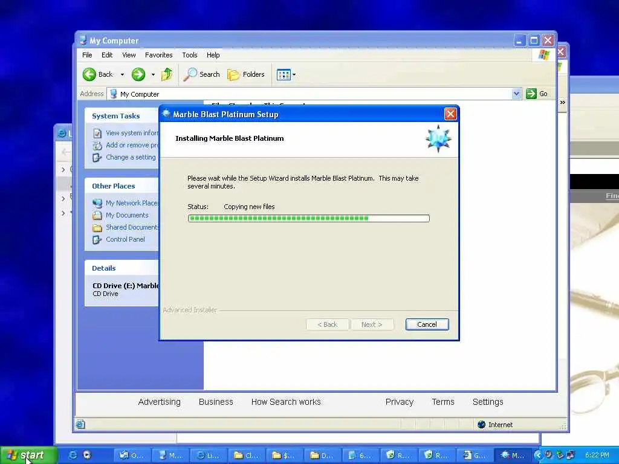Click the Business footer link
The height and width of the screenshot is (464, 619).
216,402
